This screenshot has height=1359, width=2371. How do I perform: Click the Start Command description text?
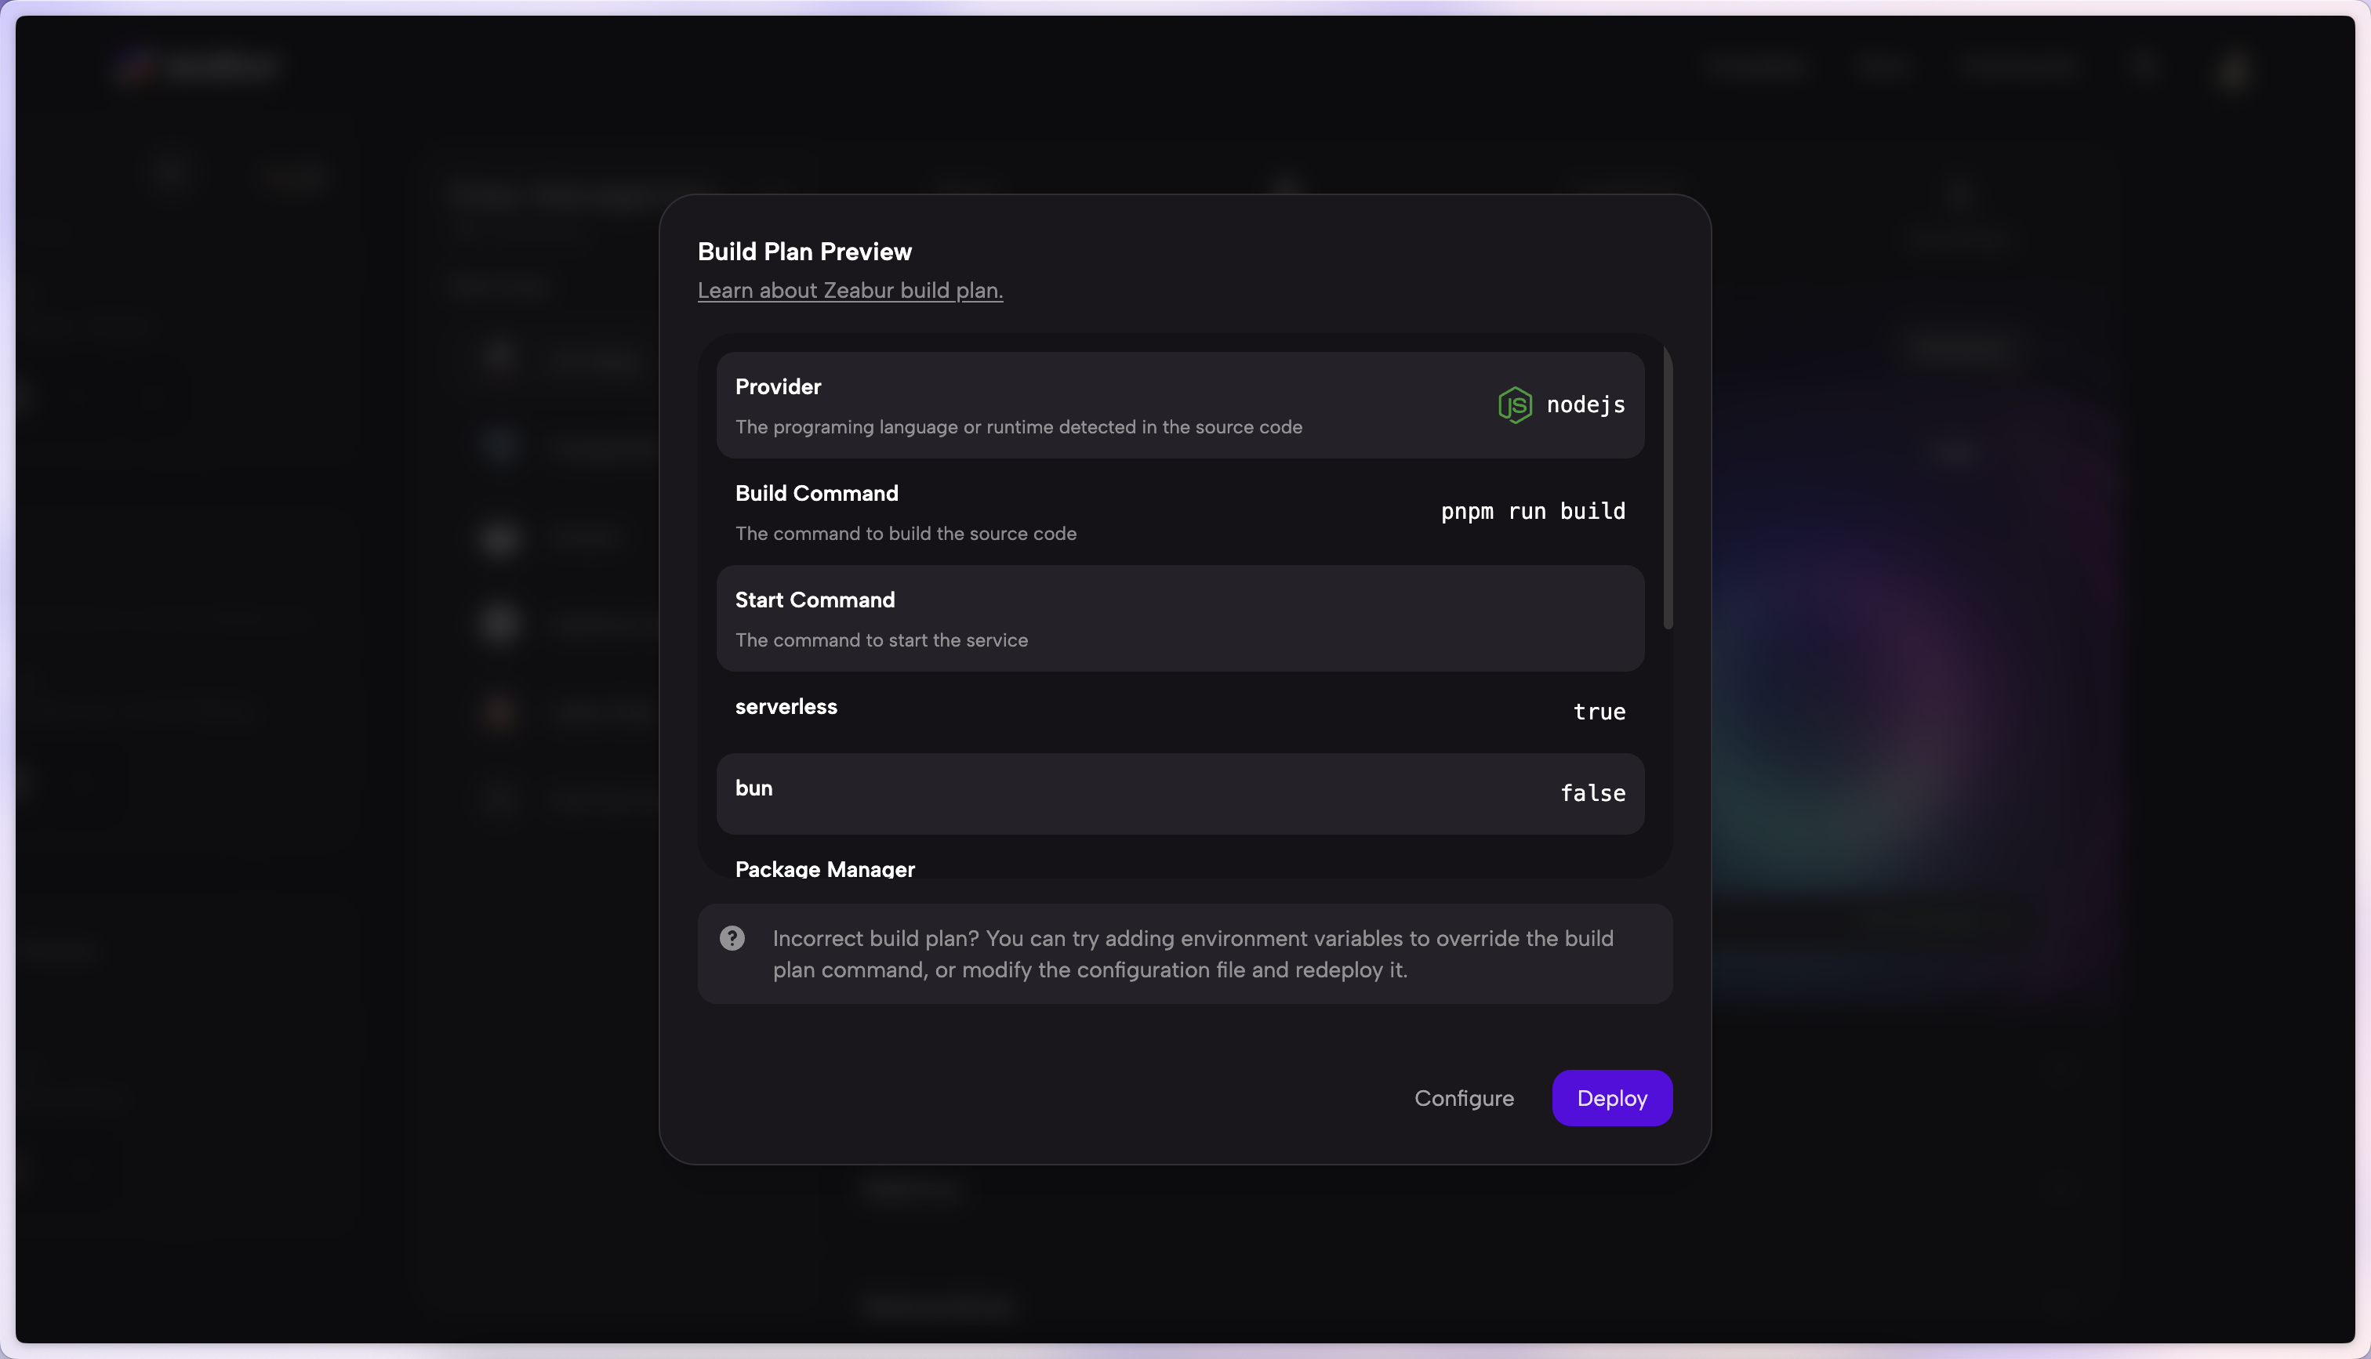click(881, 640)
